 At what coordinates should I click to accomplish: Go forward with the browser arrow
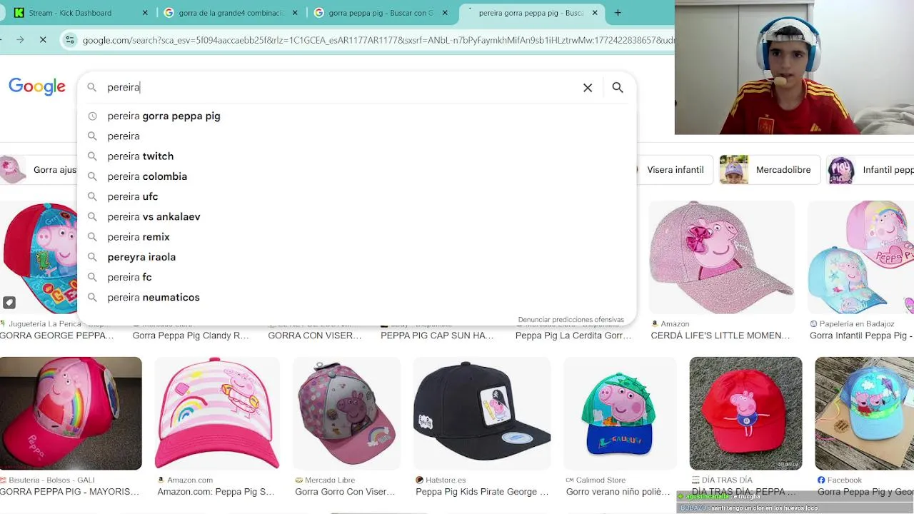(x=20, y=40)
